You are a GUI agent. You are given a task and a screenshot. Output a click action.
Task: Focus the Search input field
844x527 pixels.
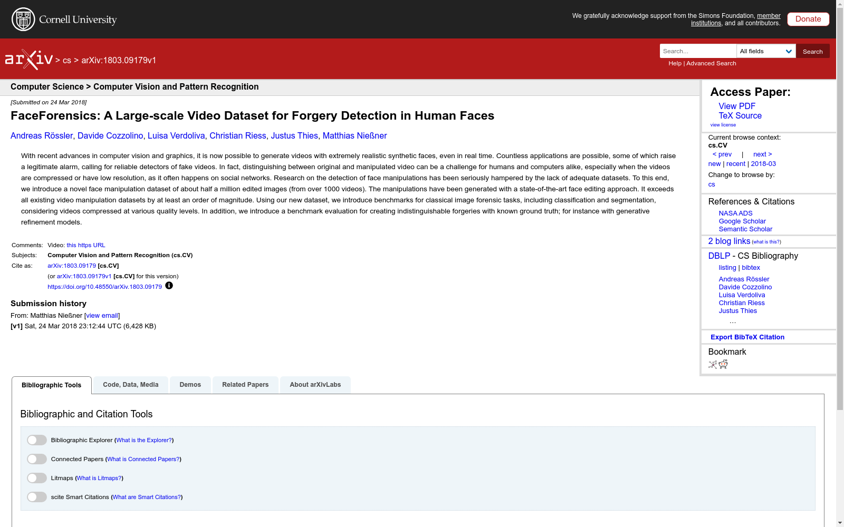tap(698, 51)
